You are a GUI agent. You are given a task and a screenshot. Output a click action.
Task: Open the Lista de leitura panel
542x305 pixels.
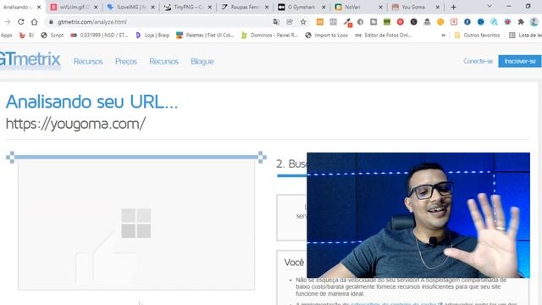525,35
